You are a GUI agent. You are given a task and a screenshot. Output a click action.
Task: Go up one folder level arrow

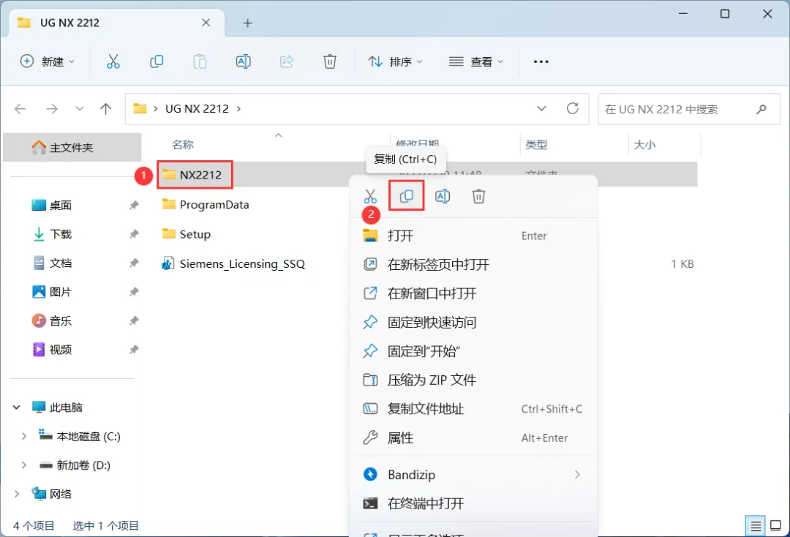[106, 109]
